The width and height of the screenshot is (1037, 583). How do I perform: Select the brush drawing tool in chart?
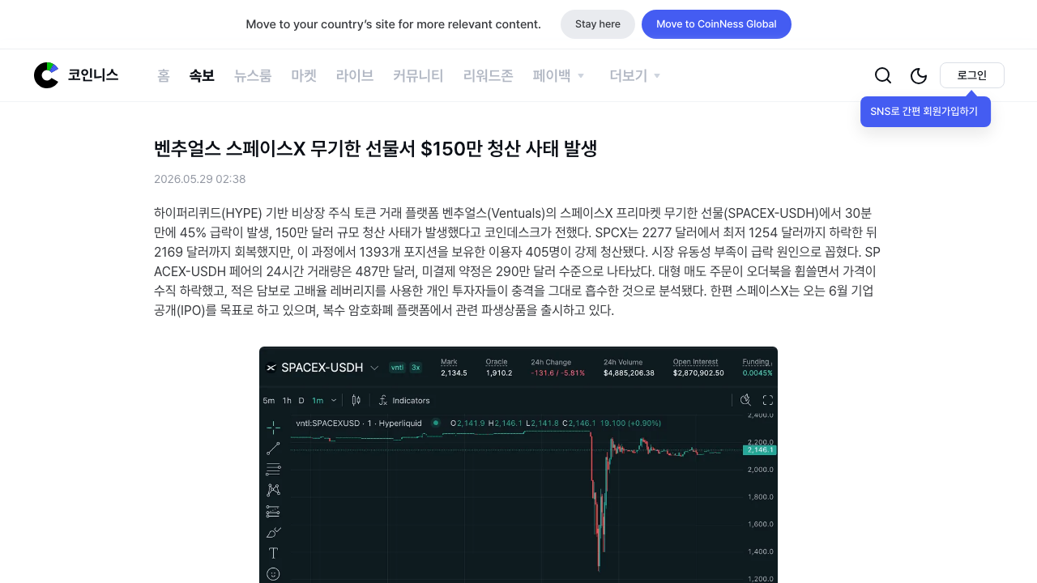(x=273, y=532)
